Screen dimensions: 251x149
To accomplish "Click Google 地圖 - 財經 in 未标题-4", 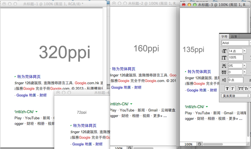I will coord(87,144).
